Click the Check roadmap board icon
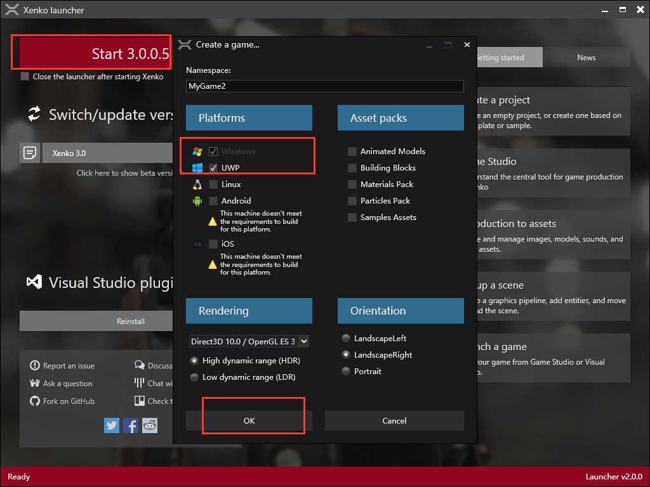This screenshot has height=487, width=650. [x=139, y=401]
